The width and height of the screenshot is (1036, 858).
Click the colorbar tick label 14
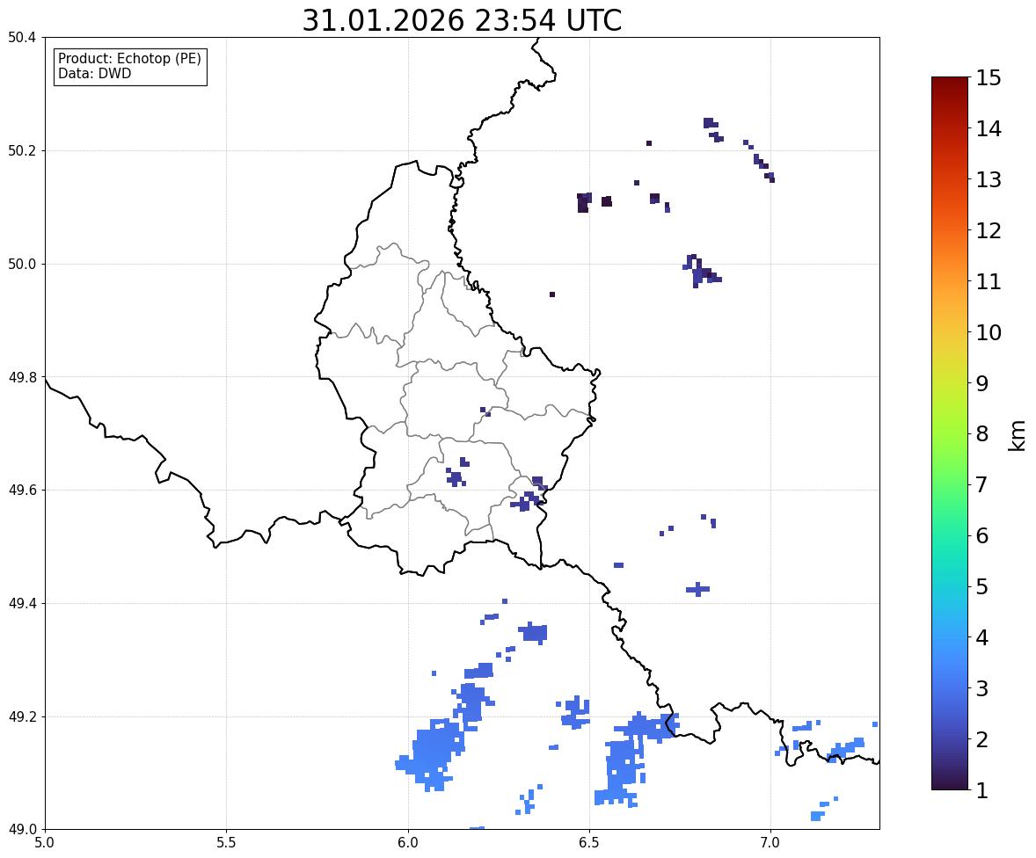tap(989, 129)
